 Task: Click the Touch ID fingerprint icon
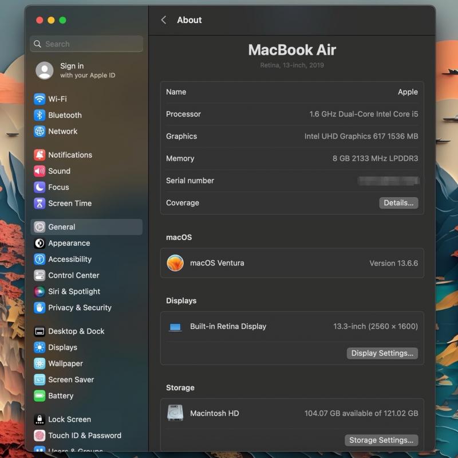(x=40, y=436)
